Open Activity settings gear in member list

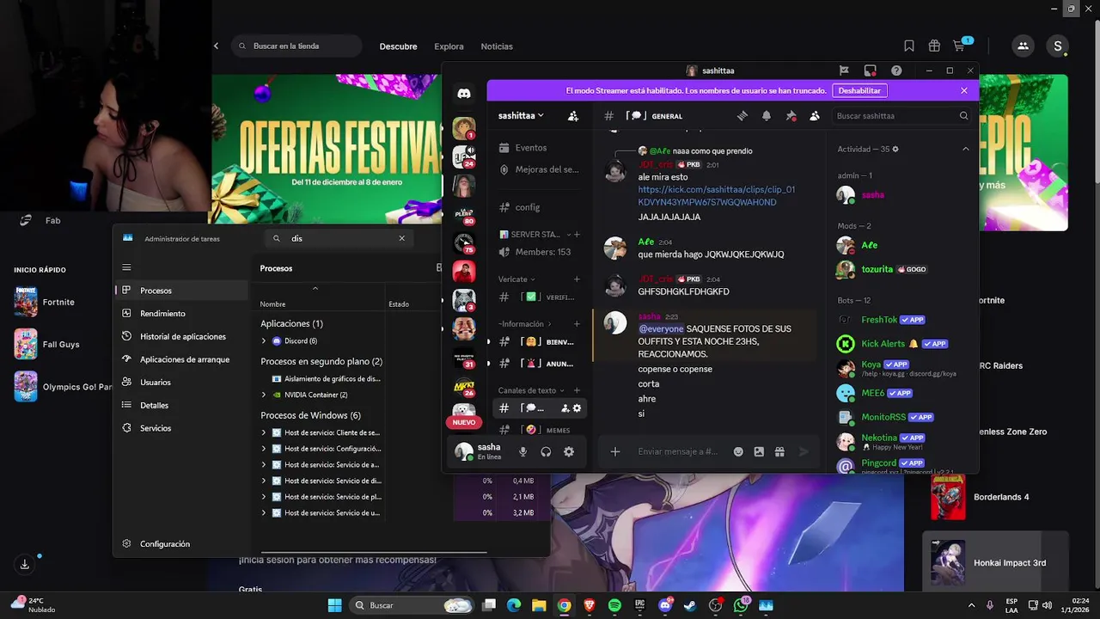point(895,149)
